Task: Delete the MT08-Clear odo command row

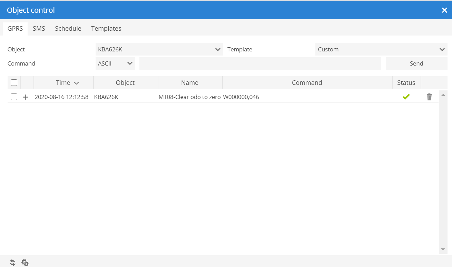Action: [429, 97]
